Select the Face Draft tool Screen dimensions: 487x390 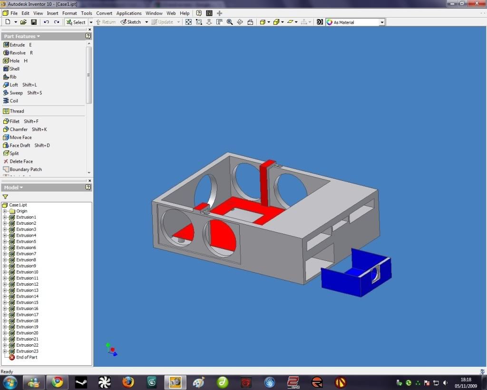[x=26, y=145]
